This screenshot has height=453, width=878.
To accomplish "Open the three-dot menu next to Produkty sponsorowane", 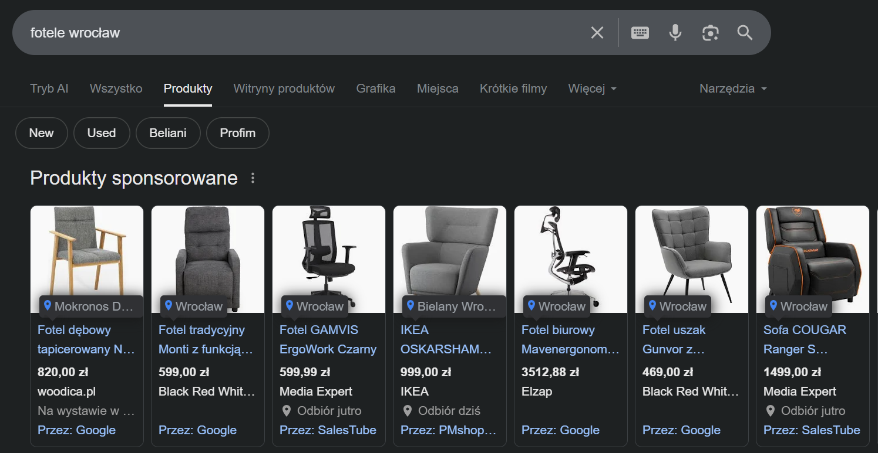I will [x=251, y=178].
